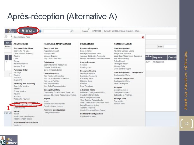
Task: Select Package under Purchase Order
Action: (17, 73)
